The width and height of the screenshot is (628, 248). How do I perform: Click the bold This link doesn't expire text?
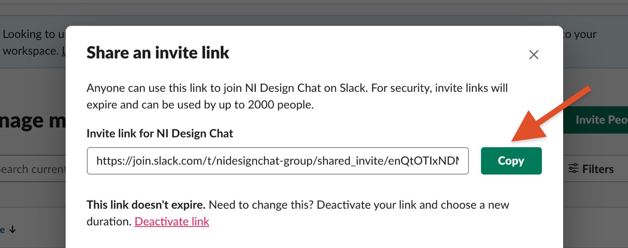(x=146, y=205)
